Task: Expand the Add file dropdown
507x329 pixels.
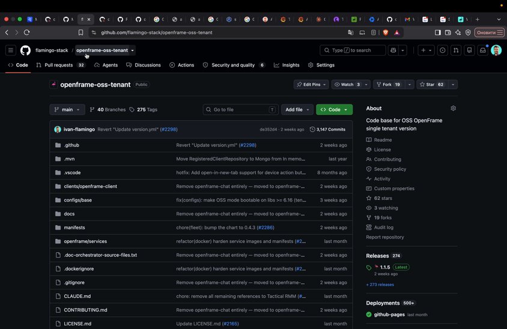Action: pos(297,109)
